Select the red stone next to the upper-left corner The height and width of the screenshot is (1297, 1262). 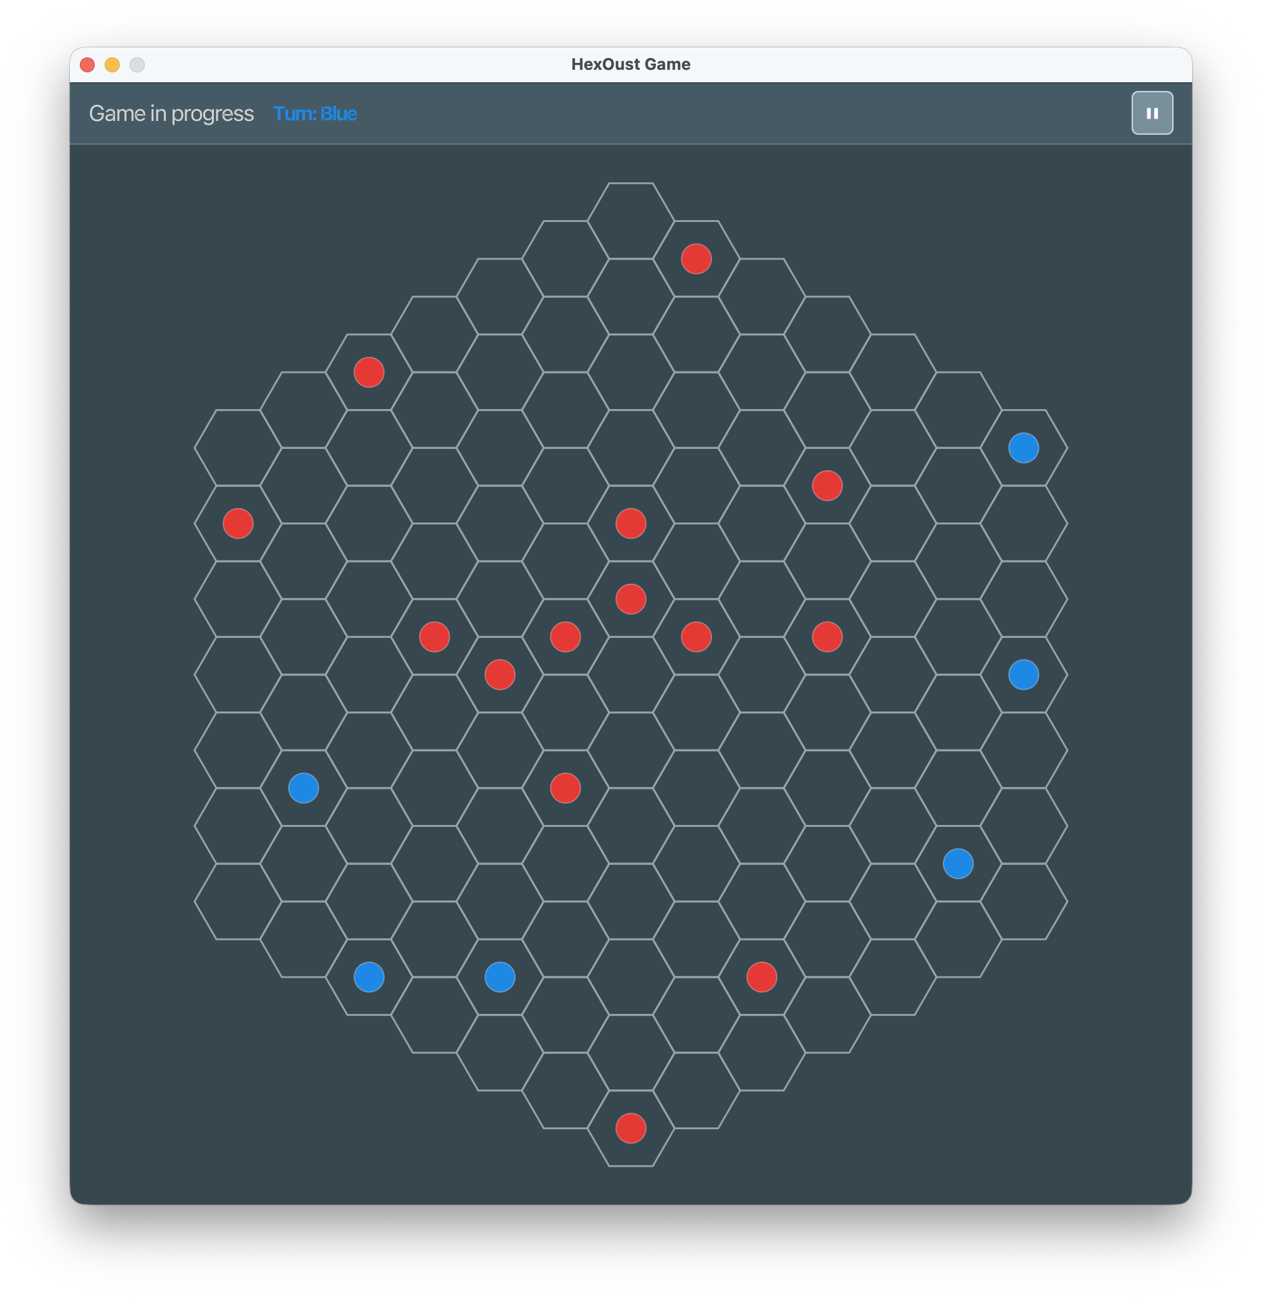coord(368,372)
